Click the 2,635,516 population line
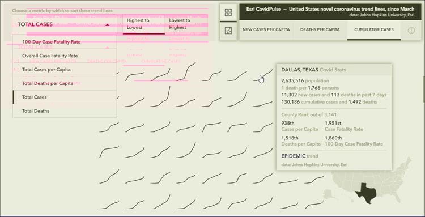The height and width of the screenshot is (217, 425). [x=305, y=80]
